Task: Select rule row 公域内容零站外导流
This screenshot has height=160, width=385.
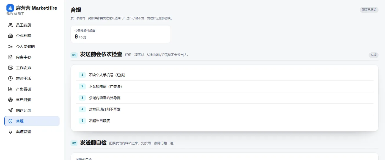Action: point(225,98)
